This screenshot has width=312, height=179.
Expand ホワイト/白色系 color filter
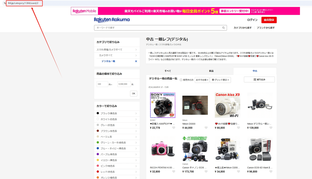coord(117,119)
